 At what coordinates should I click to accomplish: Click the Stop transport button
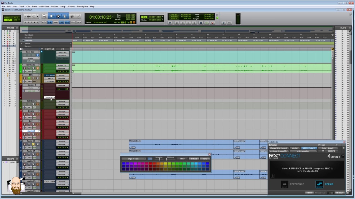[x=201, y=23]
